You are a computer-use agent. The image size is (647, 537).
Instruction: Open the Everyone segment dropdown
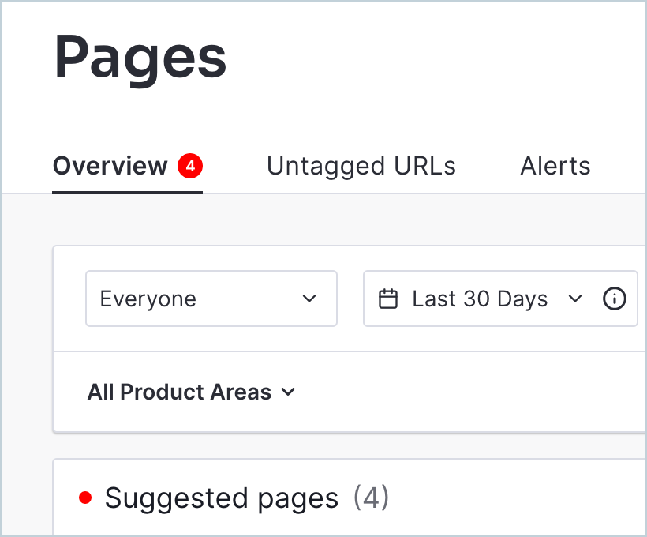(x=211, y=299)
